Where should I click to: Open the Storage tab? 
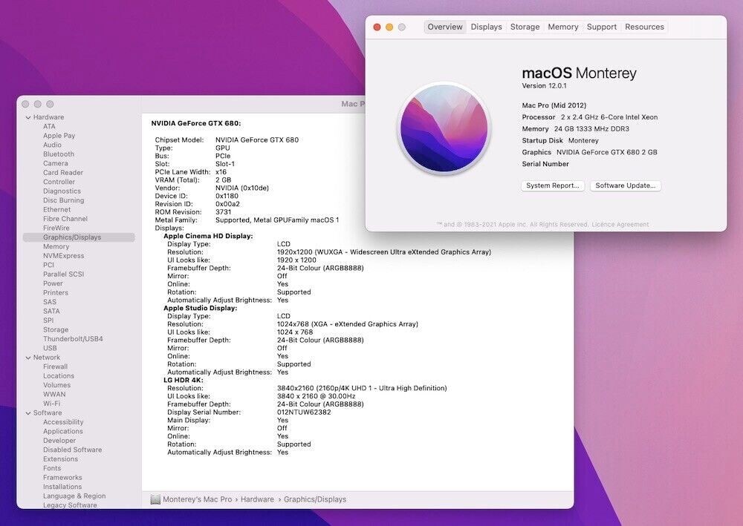(525, 27)
